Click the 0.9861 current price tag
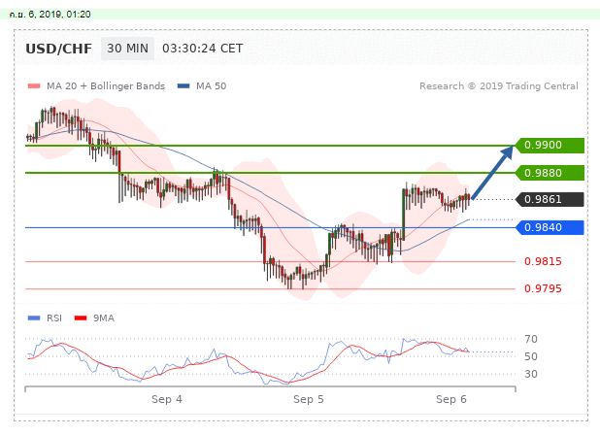Viewport: 600px width, 435px height. click(x=550, y=199)
